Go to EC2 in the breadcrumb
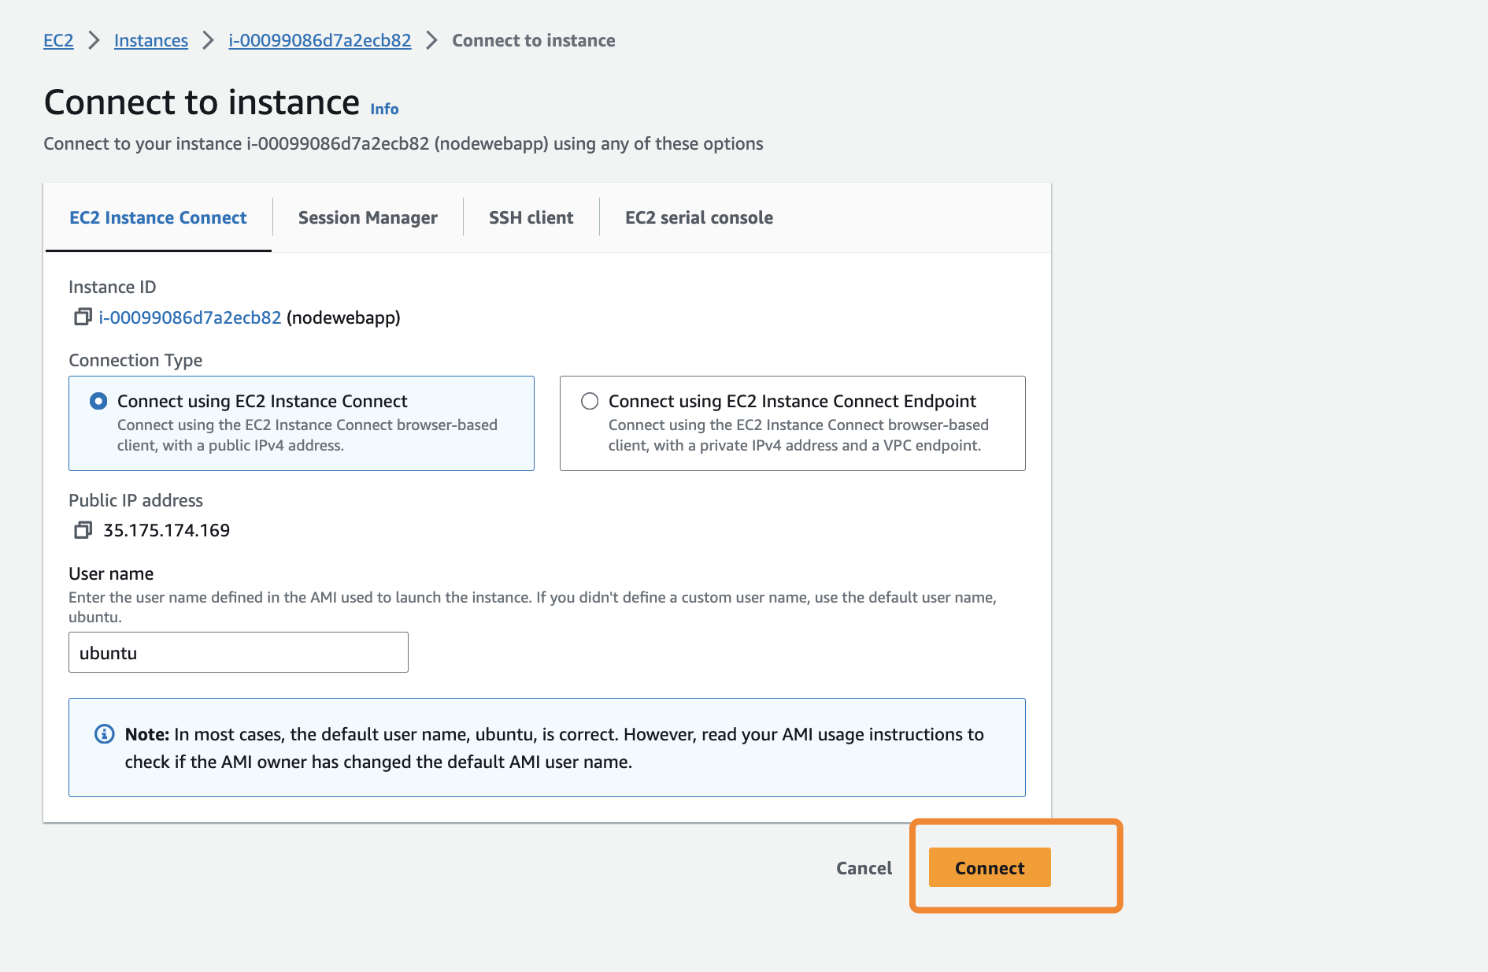Viewport: 1488px width, 972px height. click(58, 40)
